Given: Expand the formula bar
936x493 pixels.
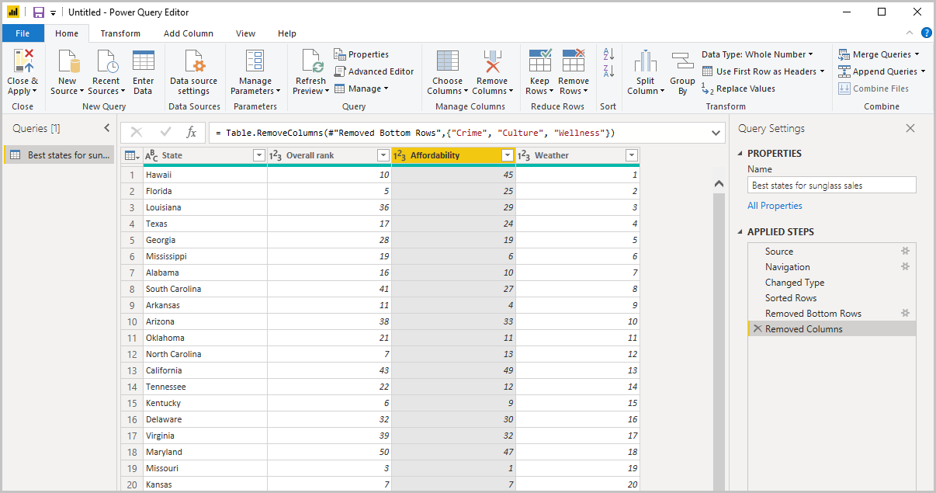Looking at the screenshot, I should [x=716, y=133].
